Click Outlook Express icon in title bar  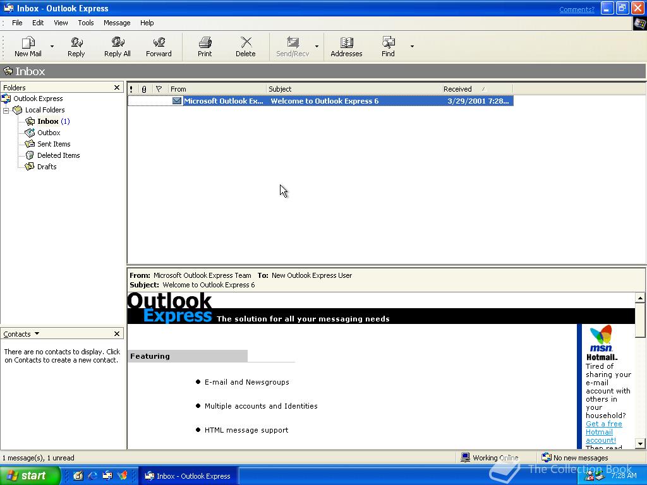tap(8, 8)
